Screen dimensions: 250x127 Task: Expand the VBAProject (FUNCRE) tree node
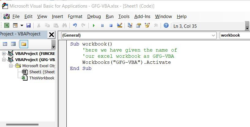pyautogui.click(x=4, y=54)
